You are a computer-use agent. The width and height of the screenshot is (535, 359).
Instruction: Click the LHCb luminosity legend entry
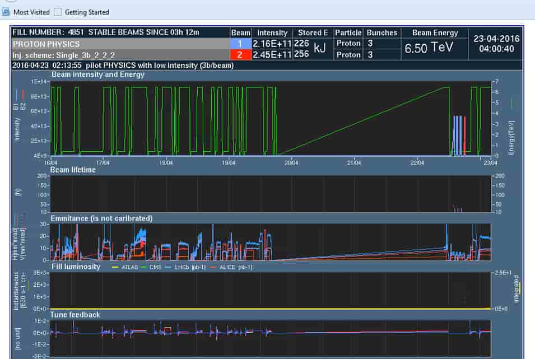185,267
